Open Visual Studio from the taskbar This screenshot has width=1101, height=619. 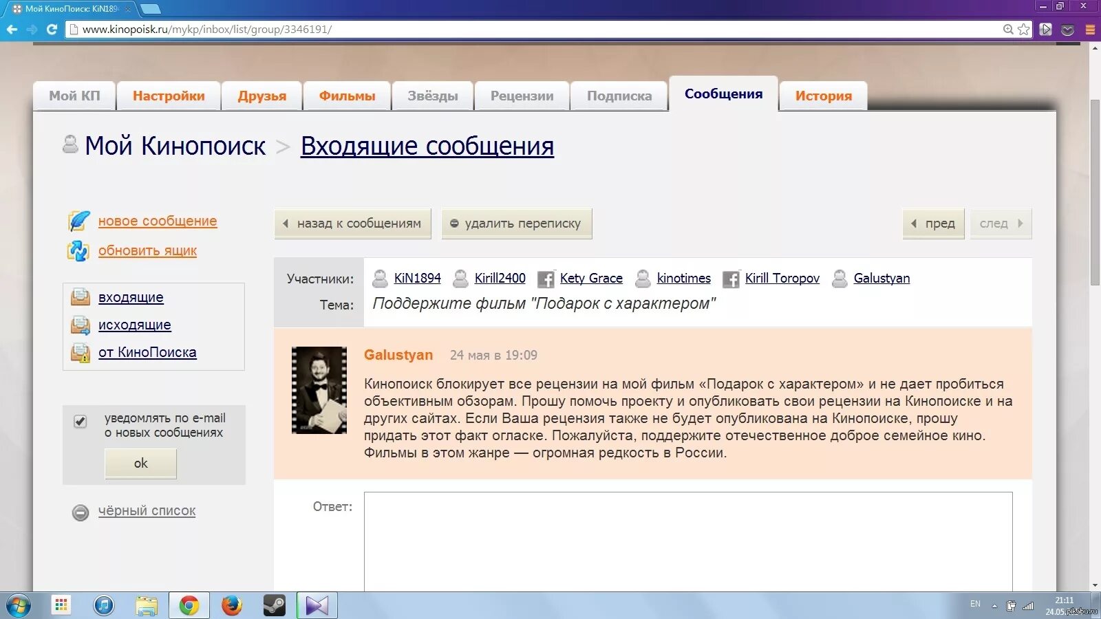pos(317,606)
